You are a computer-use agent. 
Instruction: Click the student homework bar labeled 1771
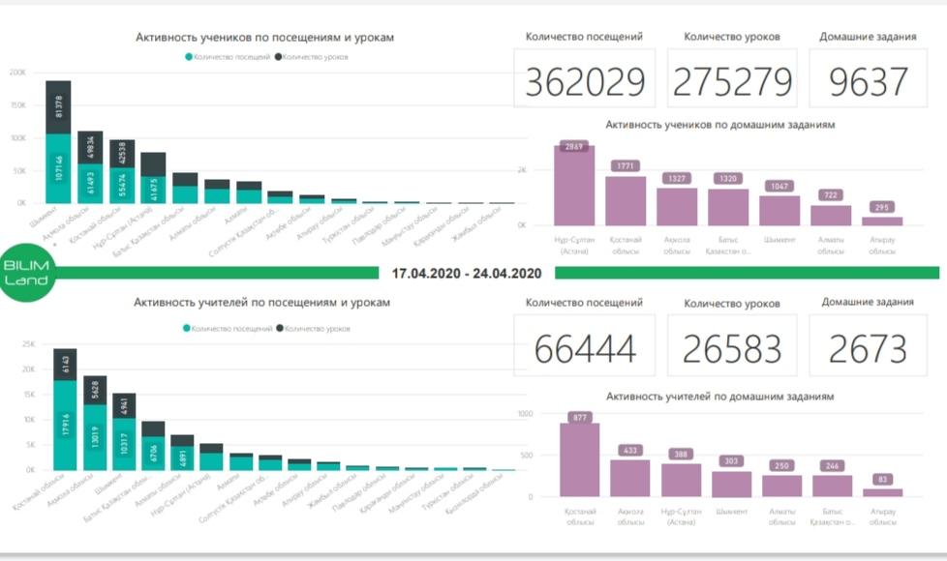(x=626, y=201)
